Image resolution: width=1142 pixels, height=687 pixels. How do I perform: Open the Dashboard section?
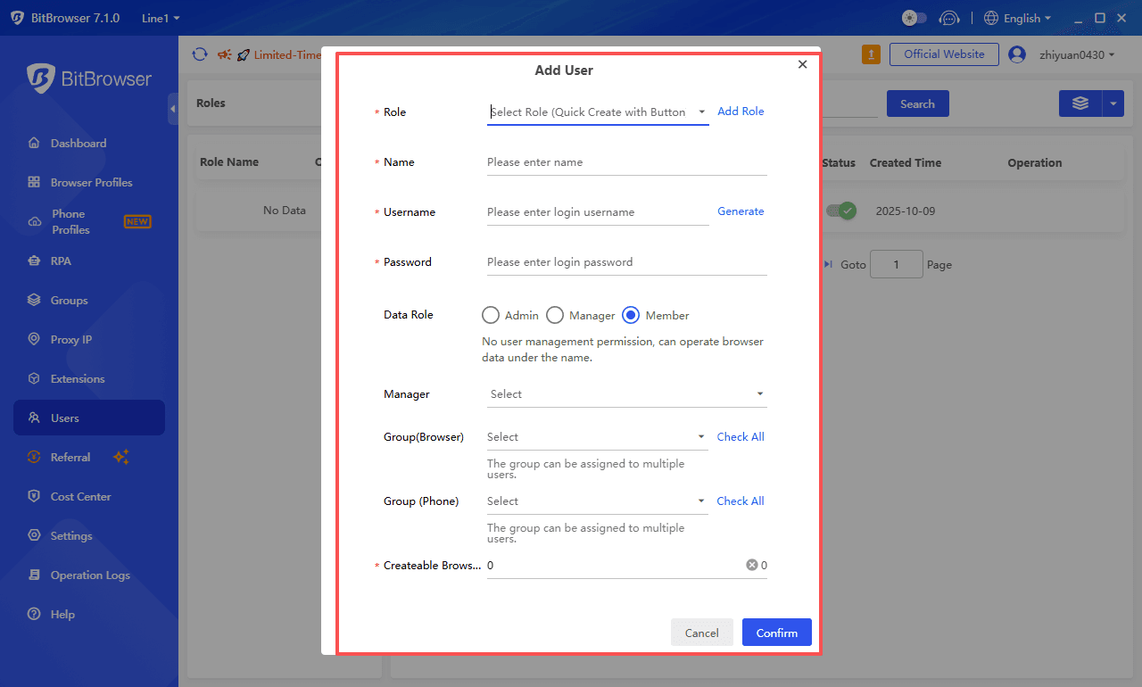tap(78, 143)
